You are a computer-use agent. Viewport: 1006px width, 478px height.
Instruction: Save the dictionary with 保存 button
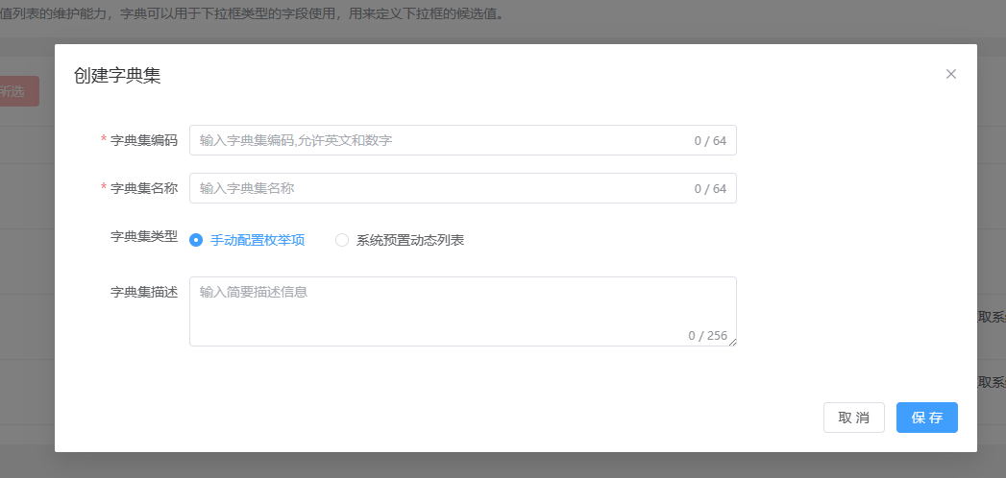[x=926, y=418]
